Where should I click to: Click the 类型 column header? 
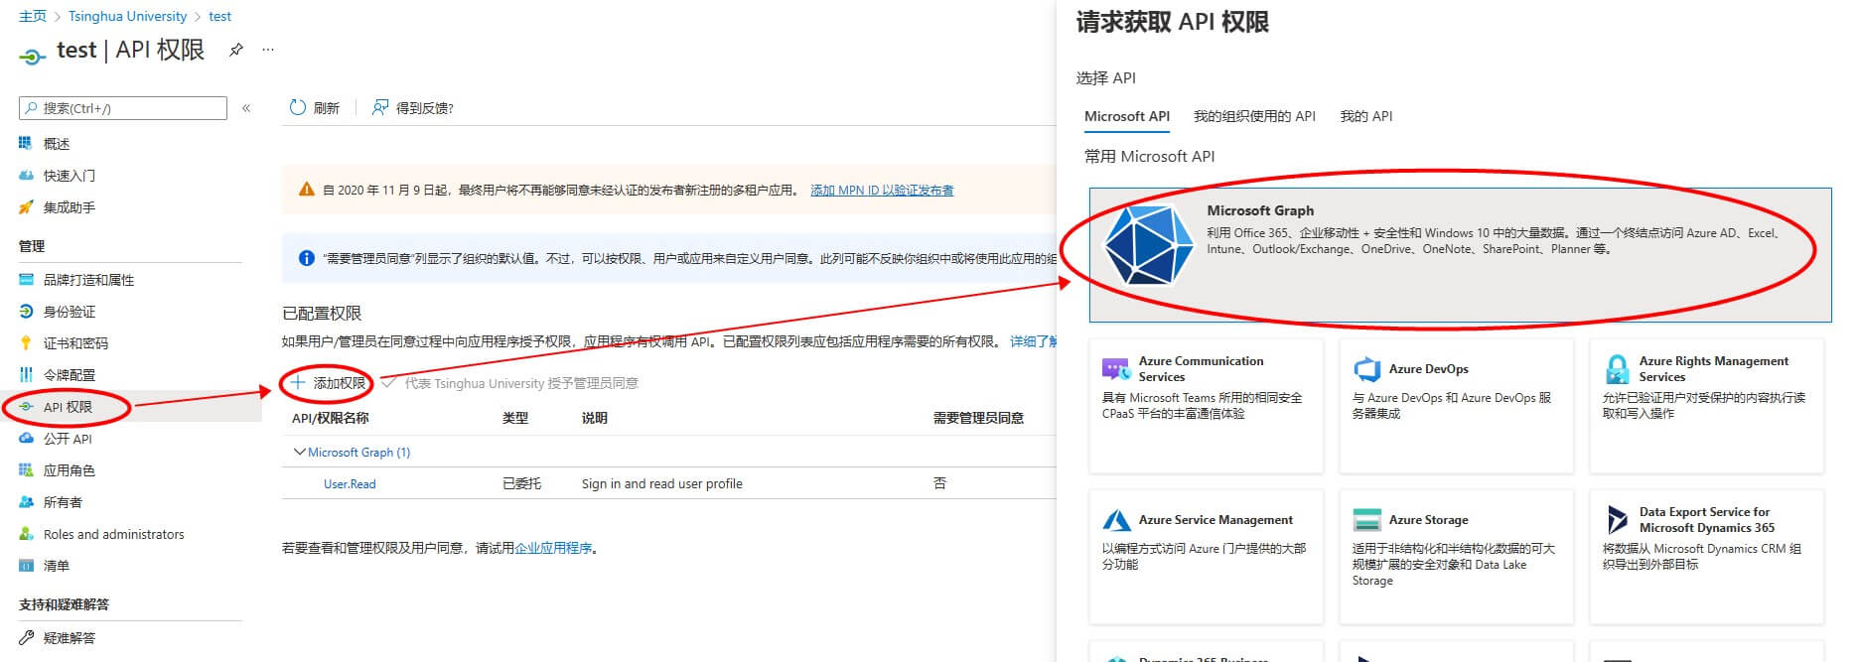coord(515,419)
